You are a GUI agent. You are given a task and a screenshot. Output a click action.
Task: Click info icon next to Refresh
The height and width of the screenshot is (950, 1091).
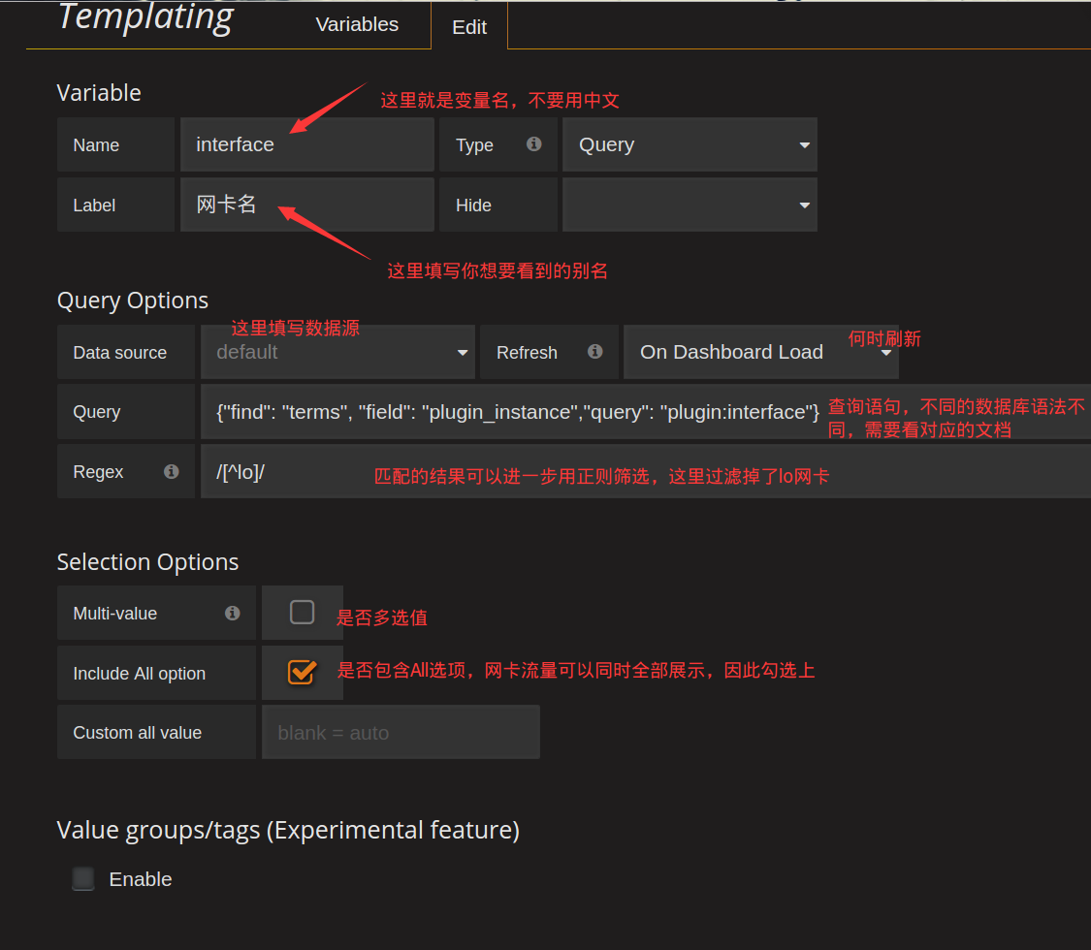click(x=595, y=352)
